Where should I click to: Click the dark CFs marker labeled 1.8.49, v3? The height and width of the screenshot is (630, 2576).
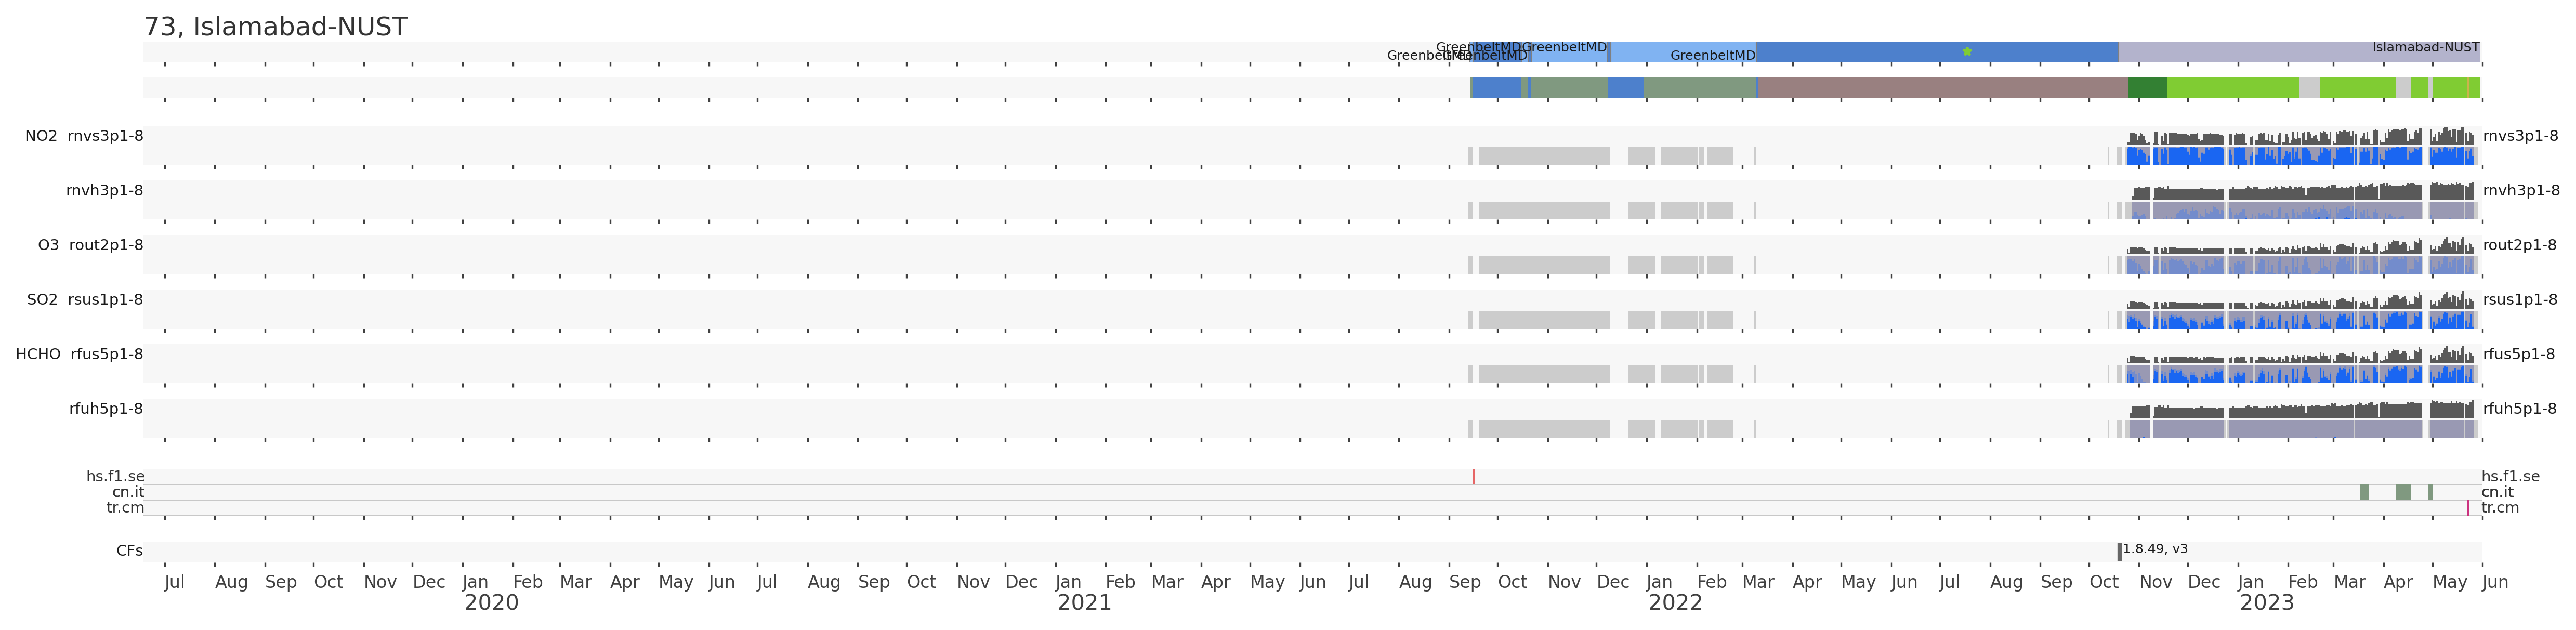(2119, 552)
